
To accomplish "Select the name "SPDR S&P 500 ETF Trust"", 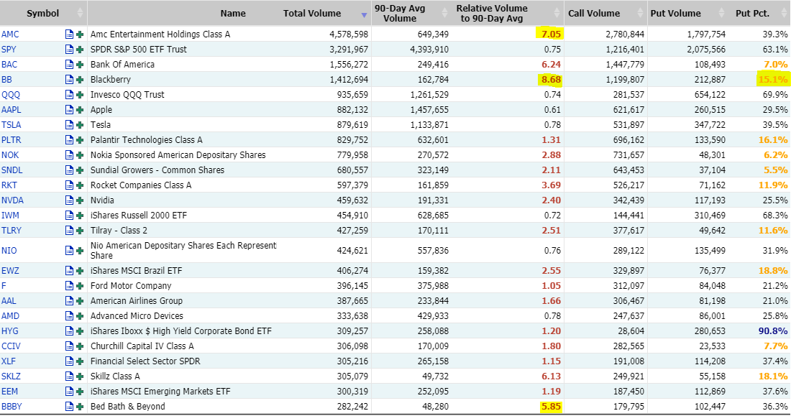I will [139, 50].
